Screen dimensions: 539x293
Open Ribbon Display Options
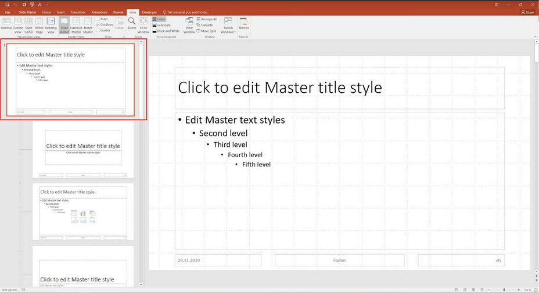click(x=497, y=5)
